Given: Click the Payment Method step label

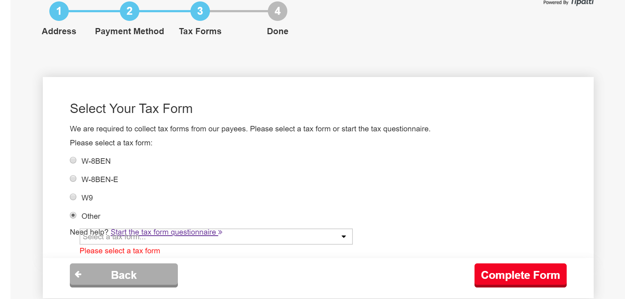Looking at the screenshot, I should (130, 31).
